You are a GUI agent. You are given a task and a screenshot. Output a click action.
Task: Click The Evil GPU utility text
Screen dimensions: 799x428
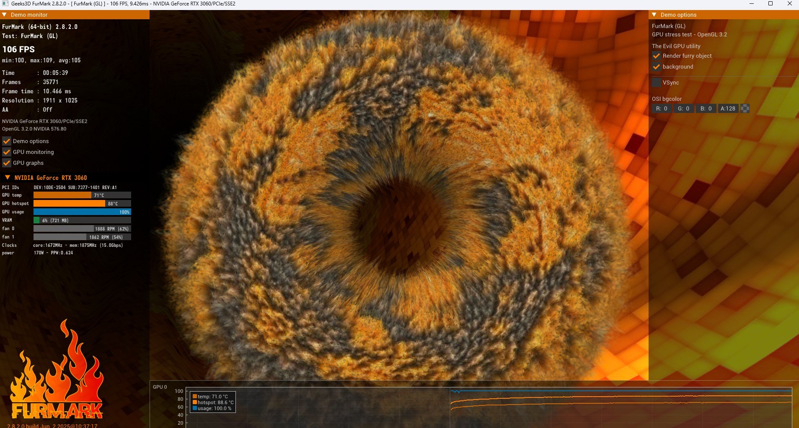point(676,46)
